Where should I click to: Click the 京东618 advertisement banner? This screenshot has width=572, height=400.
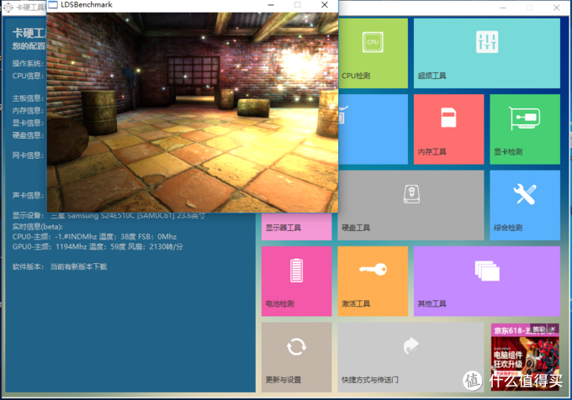click(x=524, y=361)
